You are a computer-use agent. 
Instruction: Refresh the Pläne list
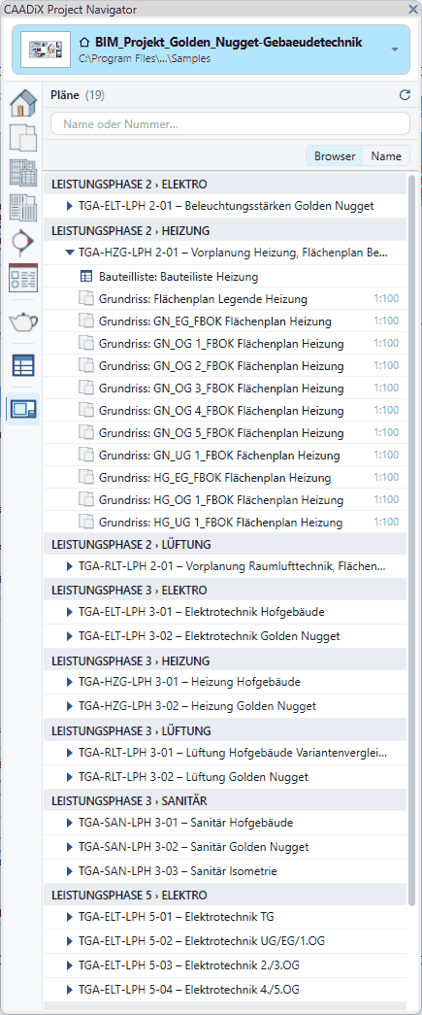(406, 95)
